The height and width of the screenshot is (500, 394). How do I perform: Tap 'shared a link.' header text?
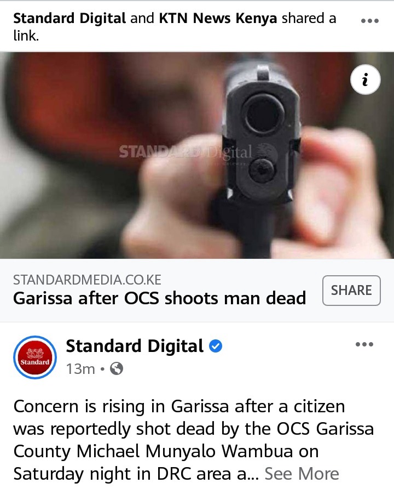(175, 27)
